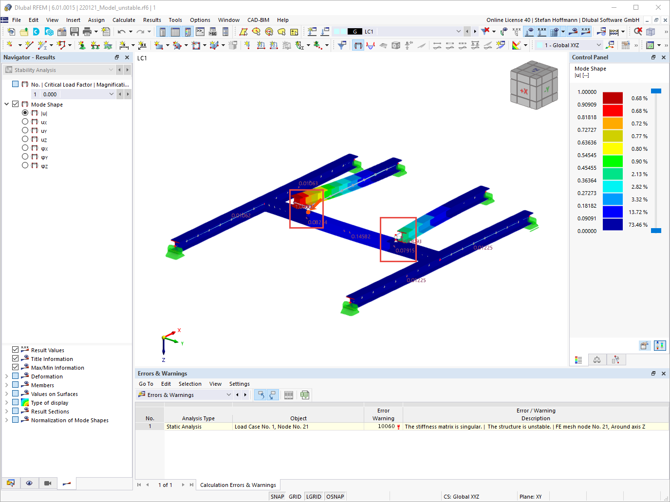Toggle the Tables panel icon in toolbar

(x=175, y=32)
